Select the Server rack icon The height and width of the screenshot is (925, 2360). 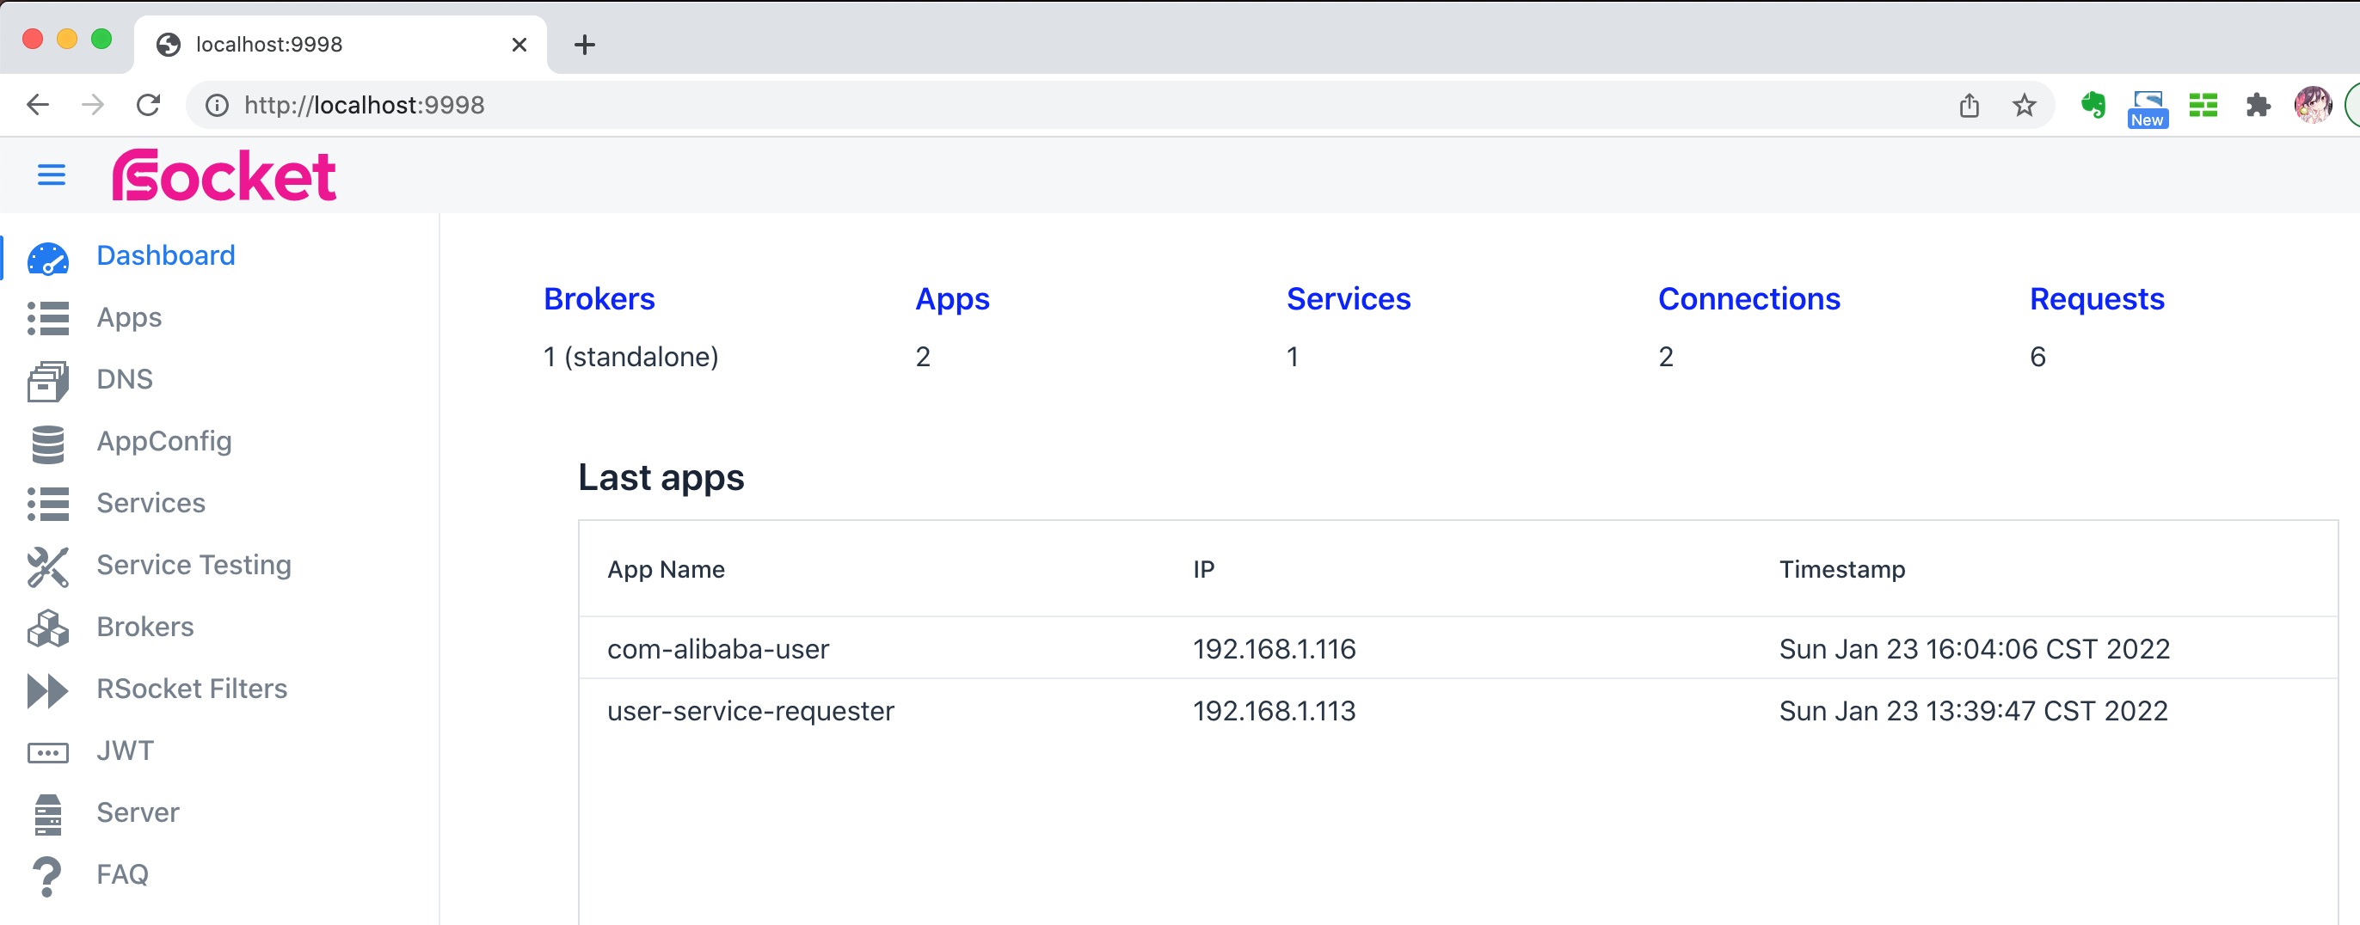[48, 813]
